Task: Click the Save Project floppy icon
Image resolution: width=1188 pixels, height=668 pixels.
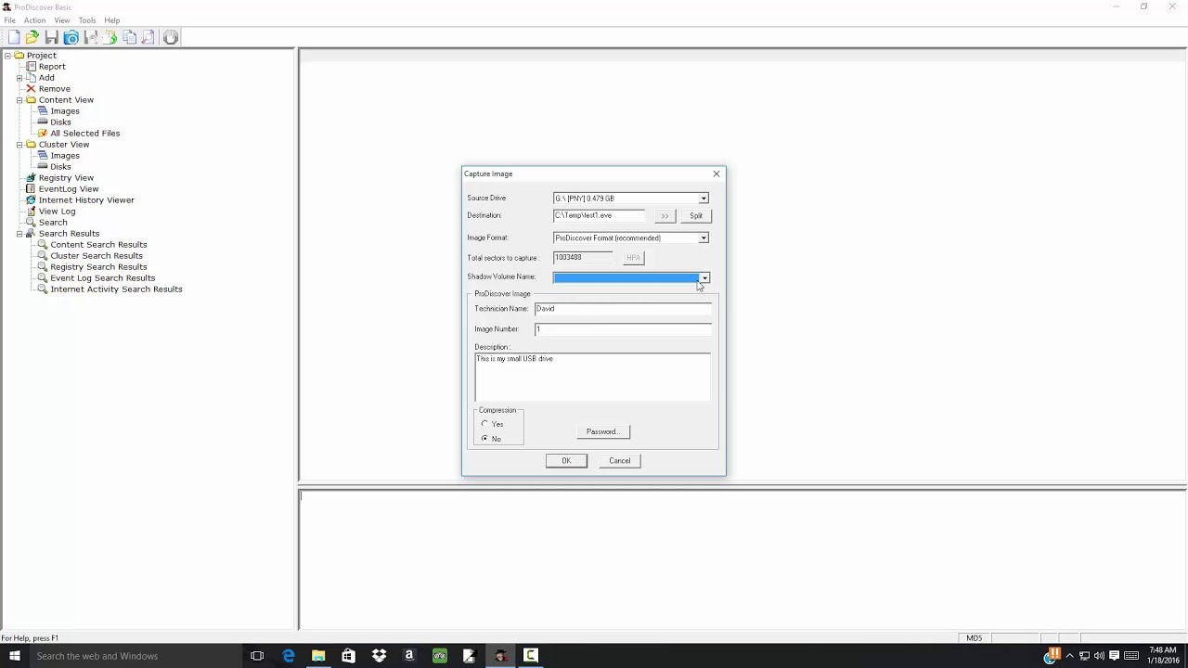Action: pyautogui.click(x=51, y=37)
